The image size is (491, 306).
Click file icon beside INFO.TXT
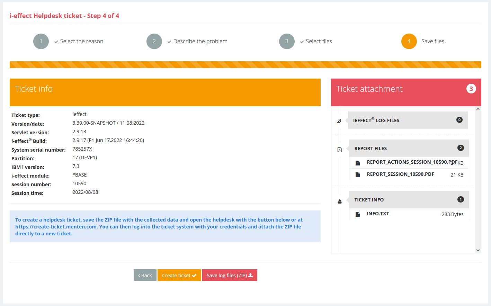358,214
